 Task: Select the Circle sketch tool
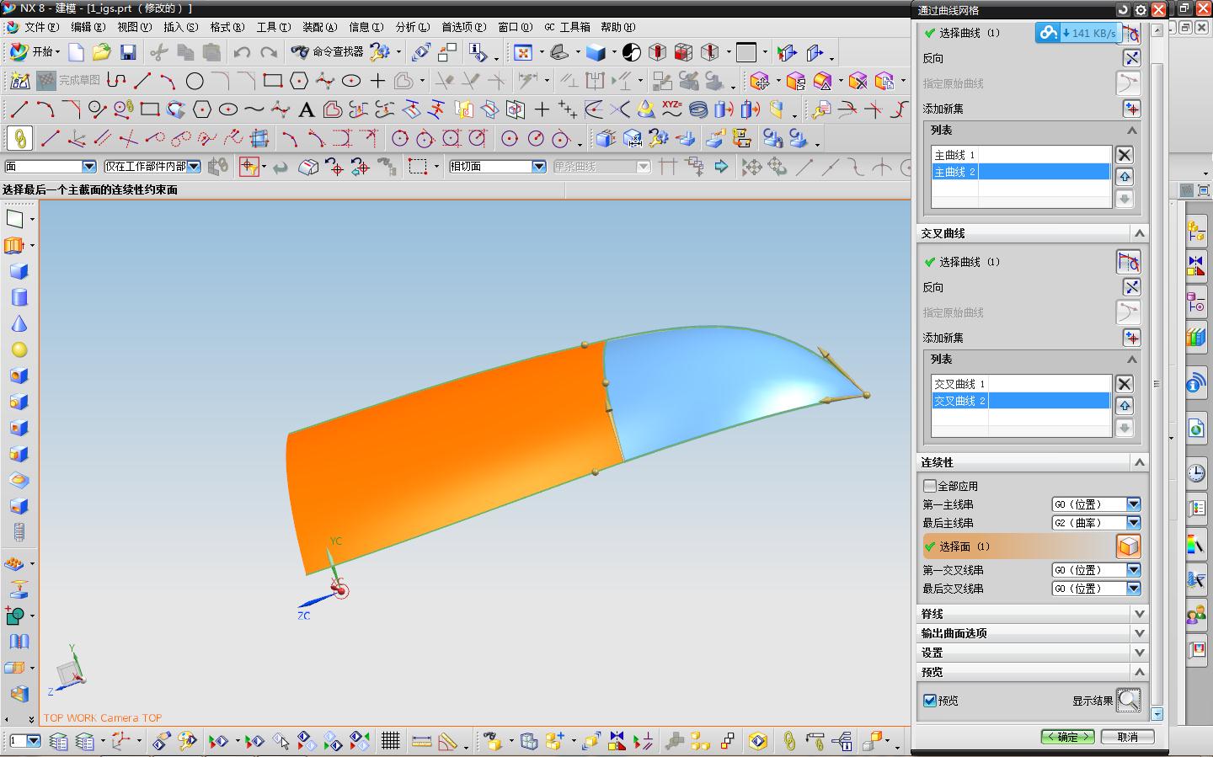(x=195, y=81)
